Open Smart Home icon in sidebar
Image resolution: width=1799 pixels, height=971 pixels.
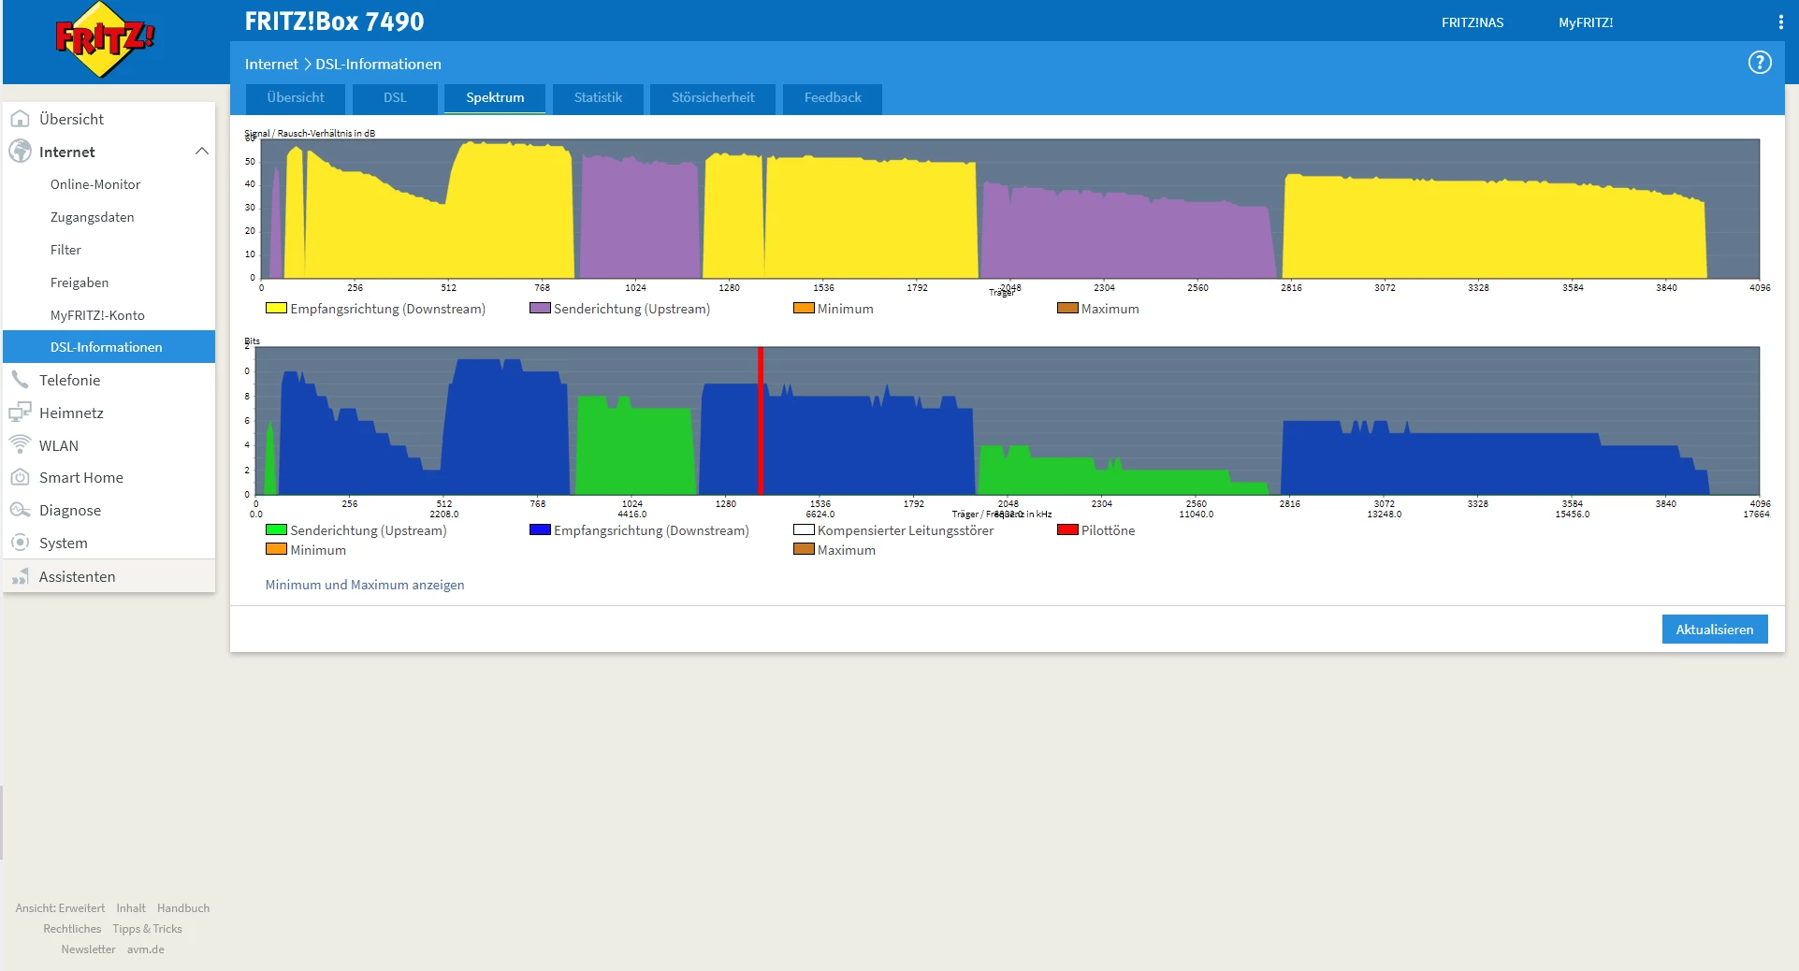[20, 477]
